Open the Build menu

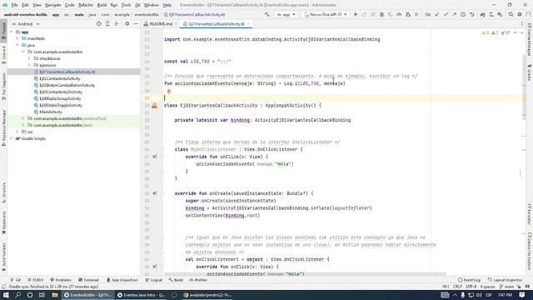coord(102,5)
